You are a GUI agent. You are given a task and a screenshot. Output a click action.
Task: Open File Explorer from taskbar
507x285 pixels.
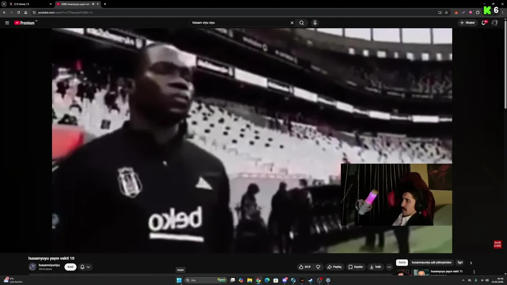[x=250, y=280]
